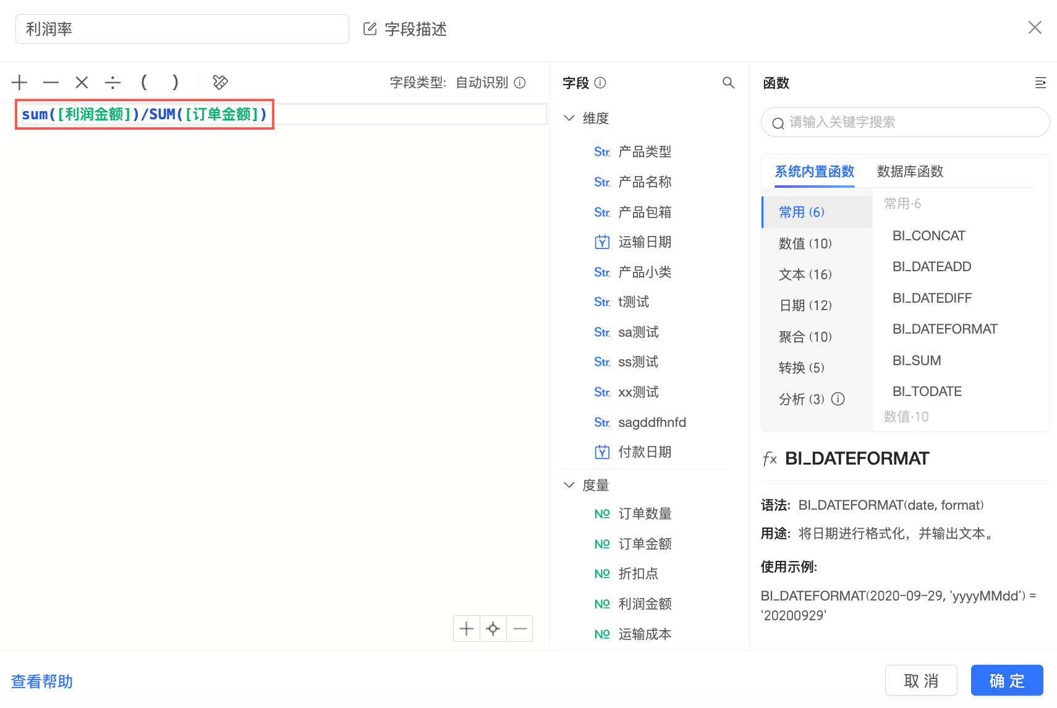Screen dimensions: 1057x708
Task: Click the 确定 confirm button
Action: (x=1006, y=680)
